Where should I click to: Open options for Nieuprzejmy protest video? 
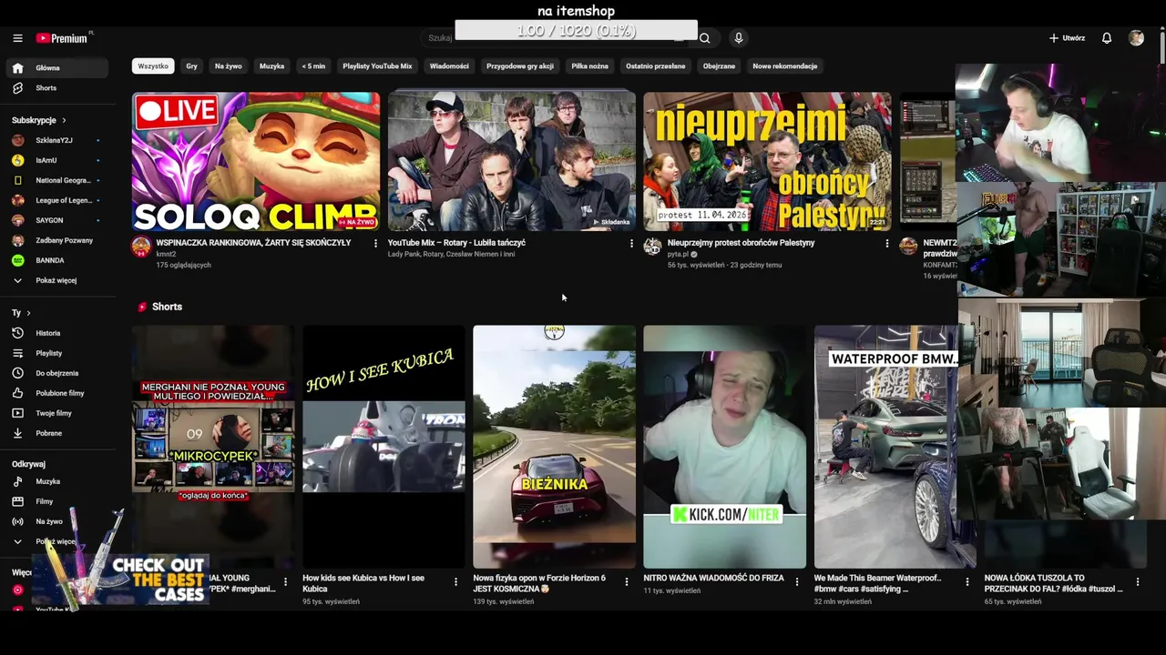[x=887, y=244]
